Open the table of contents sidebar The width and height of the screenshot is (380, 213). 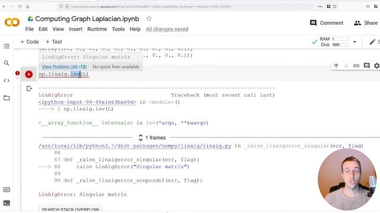pyautogui.click(x=7, y=46)
